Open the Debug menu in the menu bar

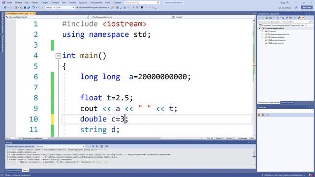click(55, 2)
